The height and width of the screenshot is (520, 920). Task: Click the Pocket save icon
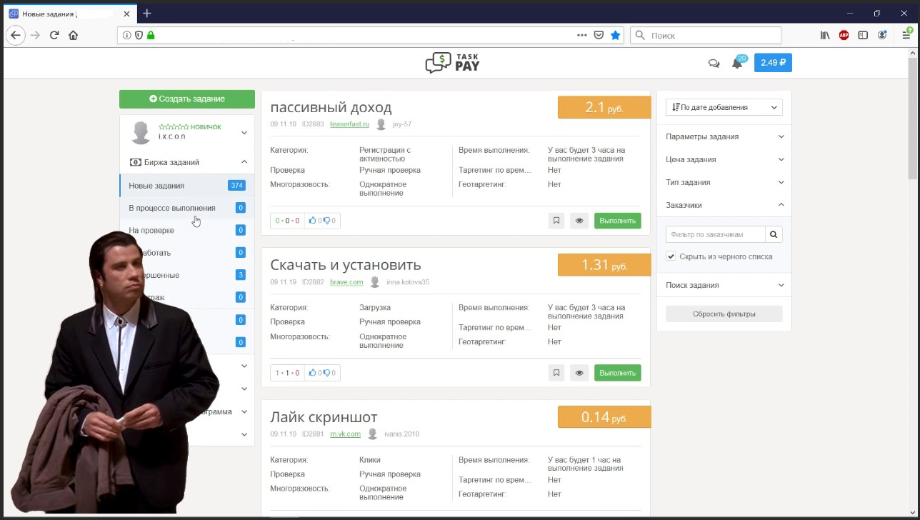click(x=599, y=35)
